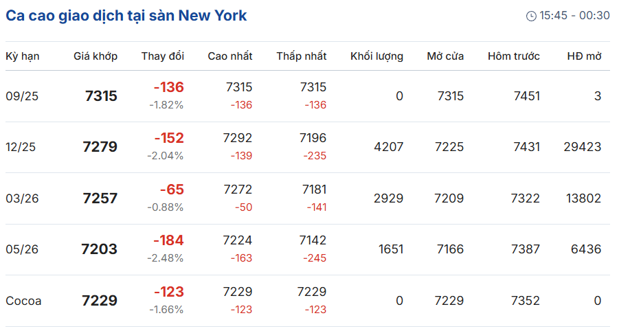Click the 'Thấp nhất' column header
This screenshot has height=331, width=619.
(301, 56)
